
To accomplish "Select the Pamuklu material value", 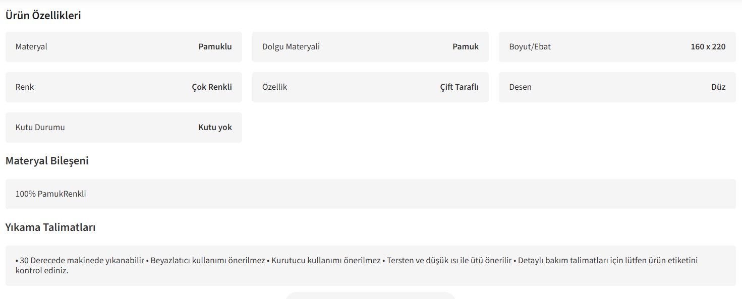I will [215, 47].
